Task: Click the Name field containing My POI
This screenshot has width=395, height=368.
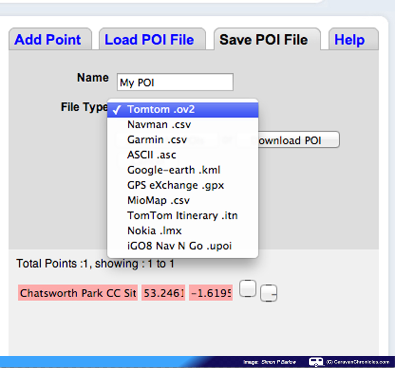Action: (x=175, y=83)
